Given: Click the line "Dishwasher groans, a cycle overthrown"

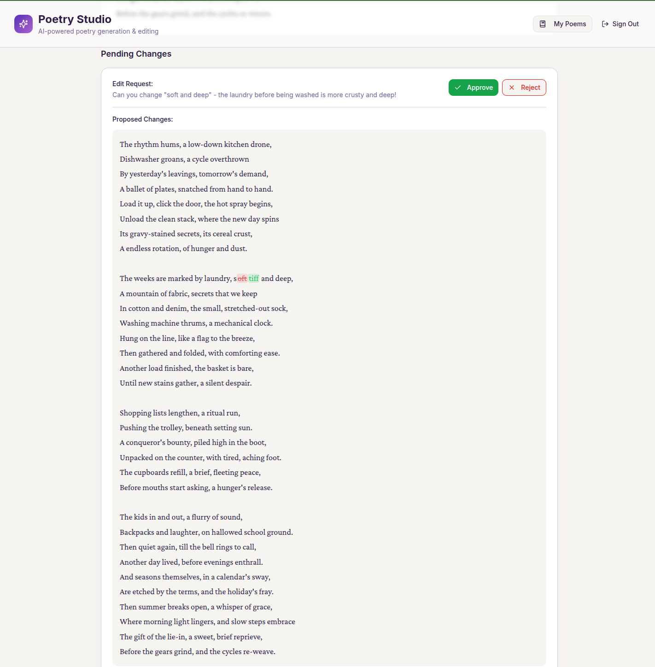Looking at the screenshot, I should coord(184,159).
